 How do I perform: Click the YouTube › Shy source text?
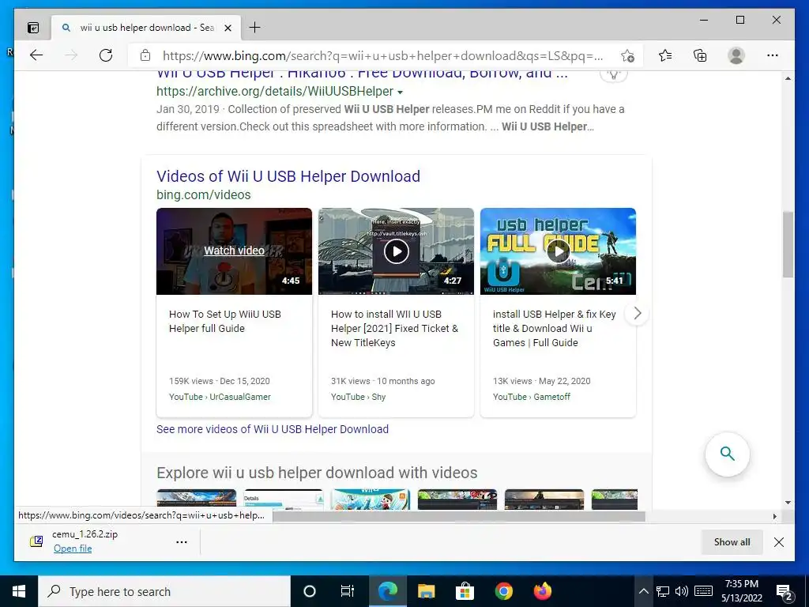click(358, 397)
